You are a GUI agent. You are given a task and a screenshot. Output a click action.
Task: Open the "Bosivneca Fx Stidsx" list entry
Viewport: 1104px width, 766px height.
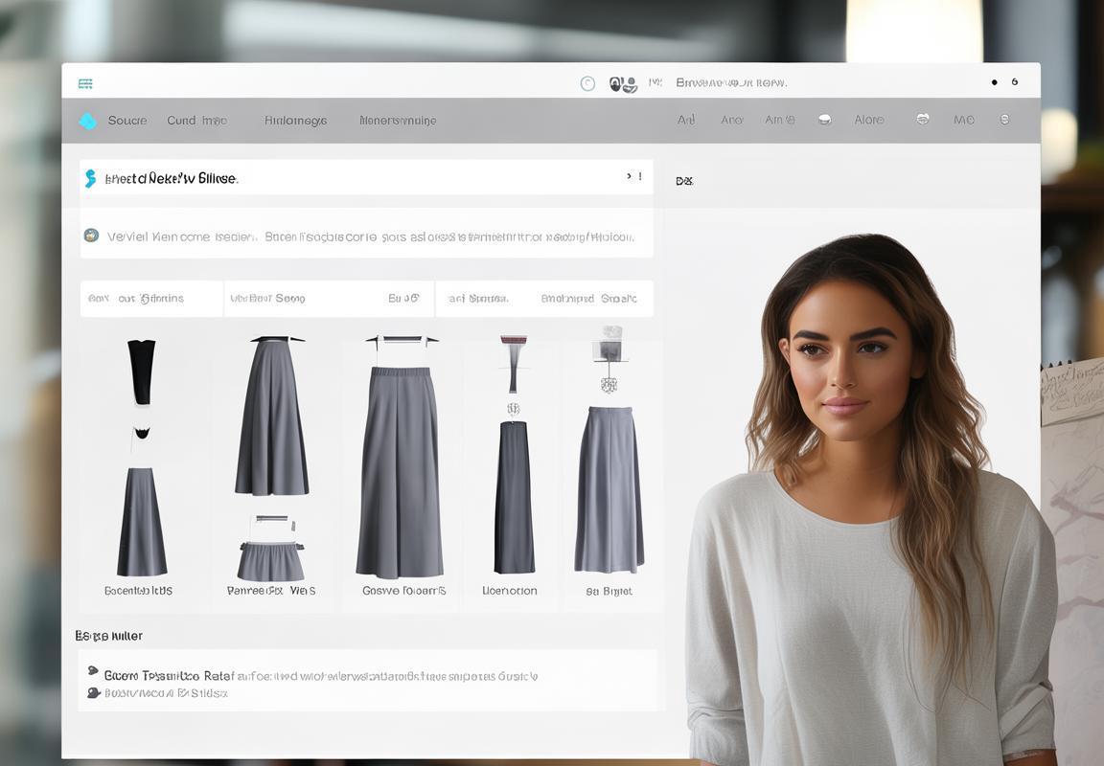[x=166, y=693]
